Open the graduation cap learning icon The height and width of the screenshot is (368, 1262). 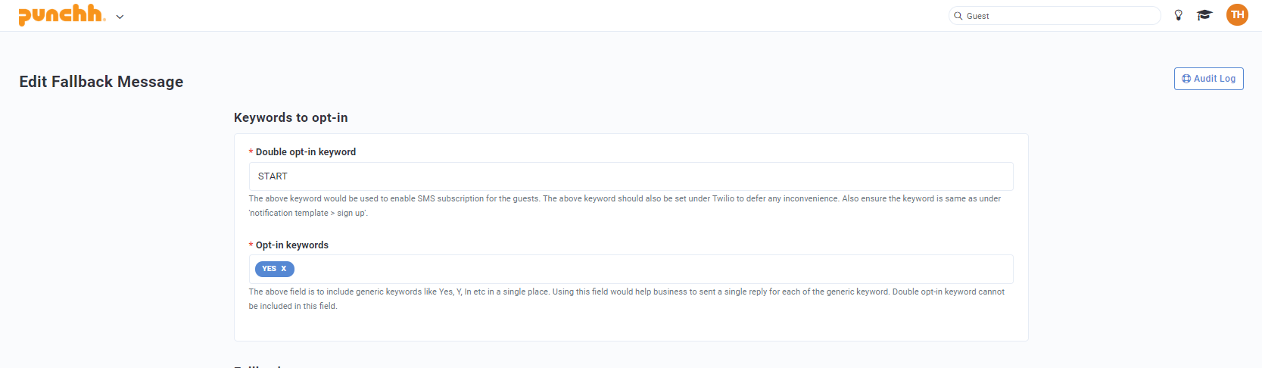pos(1204,15)
